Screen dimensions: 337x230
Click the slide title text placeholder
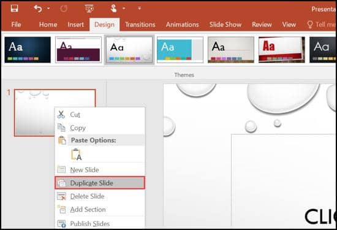[x=283, y=181]
